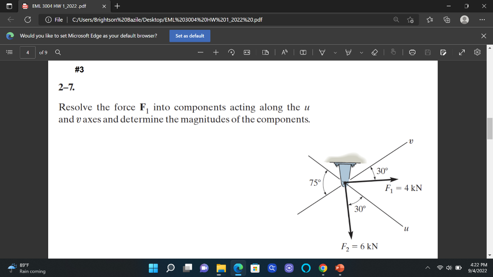This screenshot has height=277, width=493.
Task: Click Save as in the PDF toolbar
Action: (443, 52)
